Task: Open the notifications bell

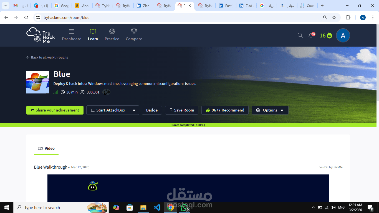Action: 311,35
